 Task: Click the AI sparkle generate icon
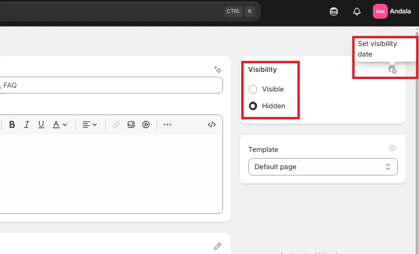[218, 70]
